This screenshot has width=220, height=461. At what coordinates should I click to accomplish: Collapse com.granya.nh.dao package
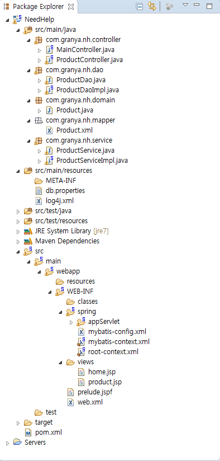pyautogui.click(x=28, y=70)
